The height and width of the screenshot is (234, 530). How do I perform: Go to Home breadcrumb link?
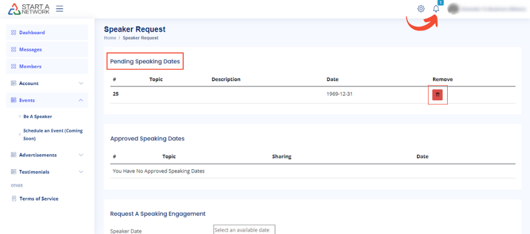click(x=110, y=38)
